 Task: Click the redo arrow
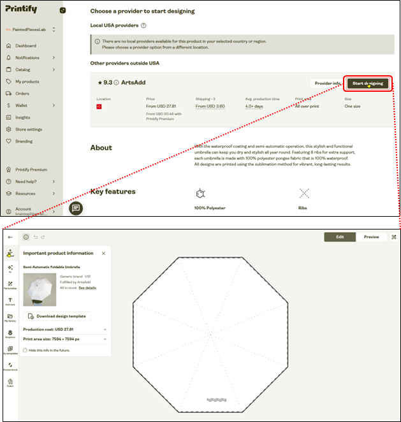tap(43, 237)
